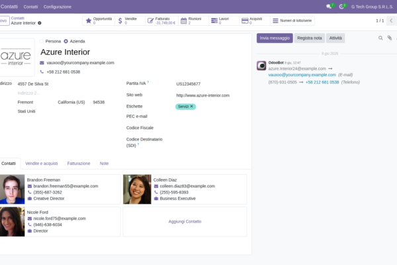Click Aggiungi Contatto

tap(185, 222)
